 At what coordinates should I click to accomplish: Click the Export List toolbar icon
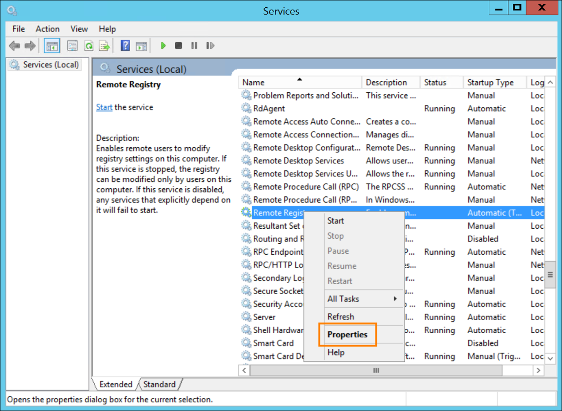(105, 45)
